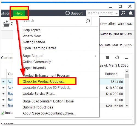Expand the dropdown arrow on the $614.80 row
This screenshot has height=126, width=137.
coord(4,82)
